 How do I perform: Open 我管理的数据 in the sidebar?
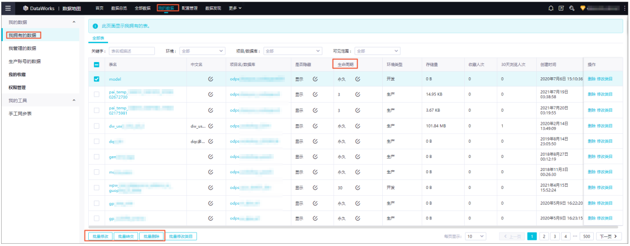[22, 49]
